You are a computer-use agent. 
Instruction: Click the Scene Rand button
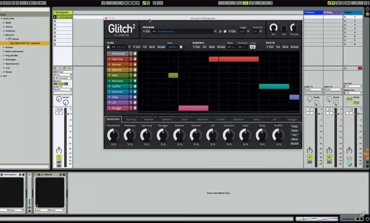coord(152,47)
